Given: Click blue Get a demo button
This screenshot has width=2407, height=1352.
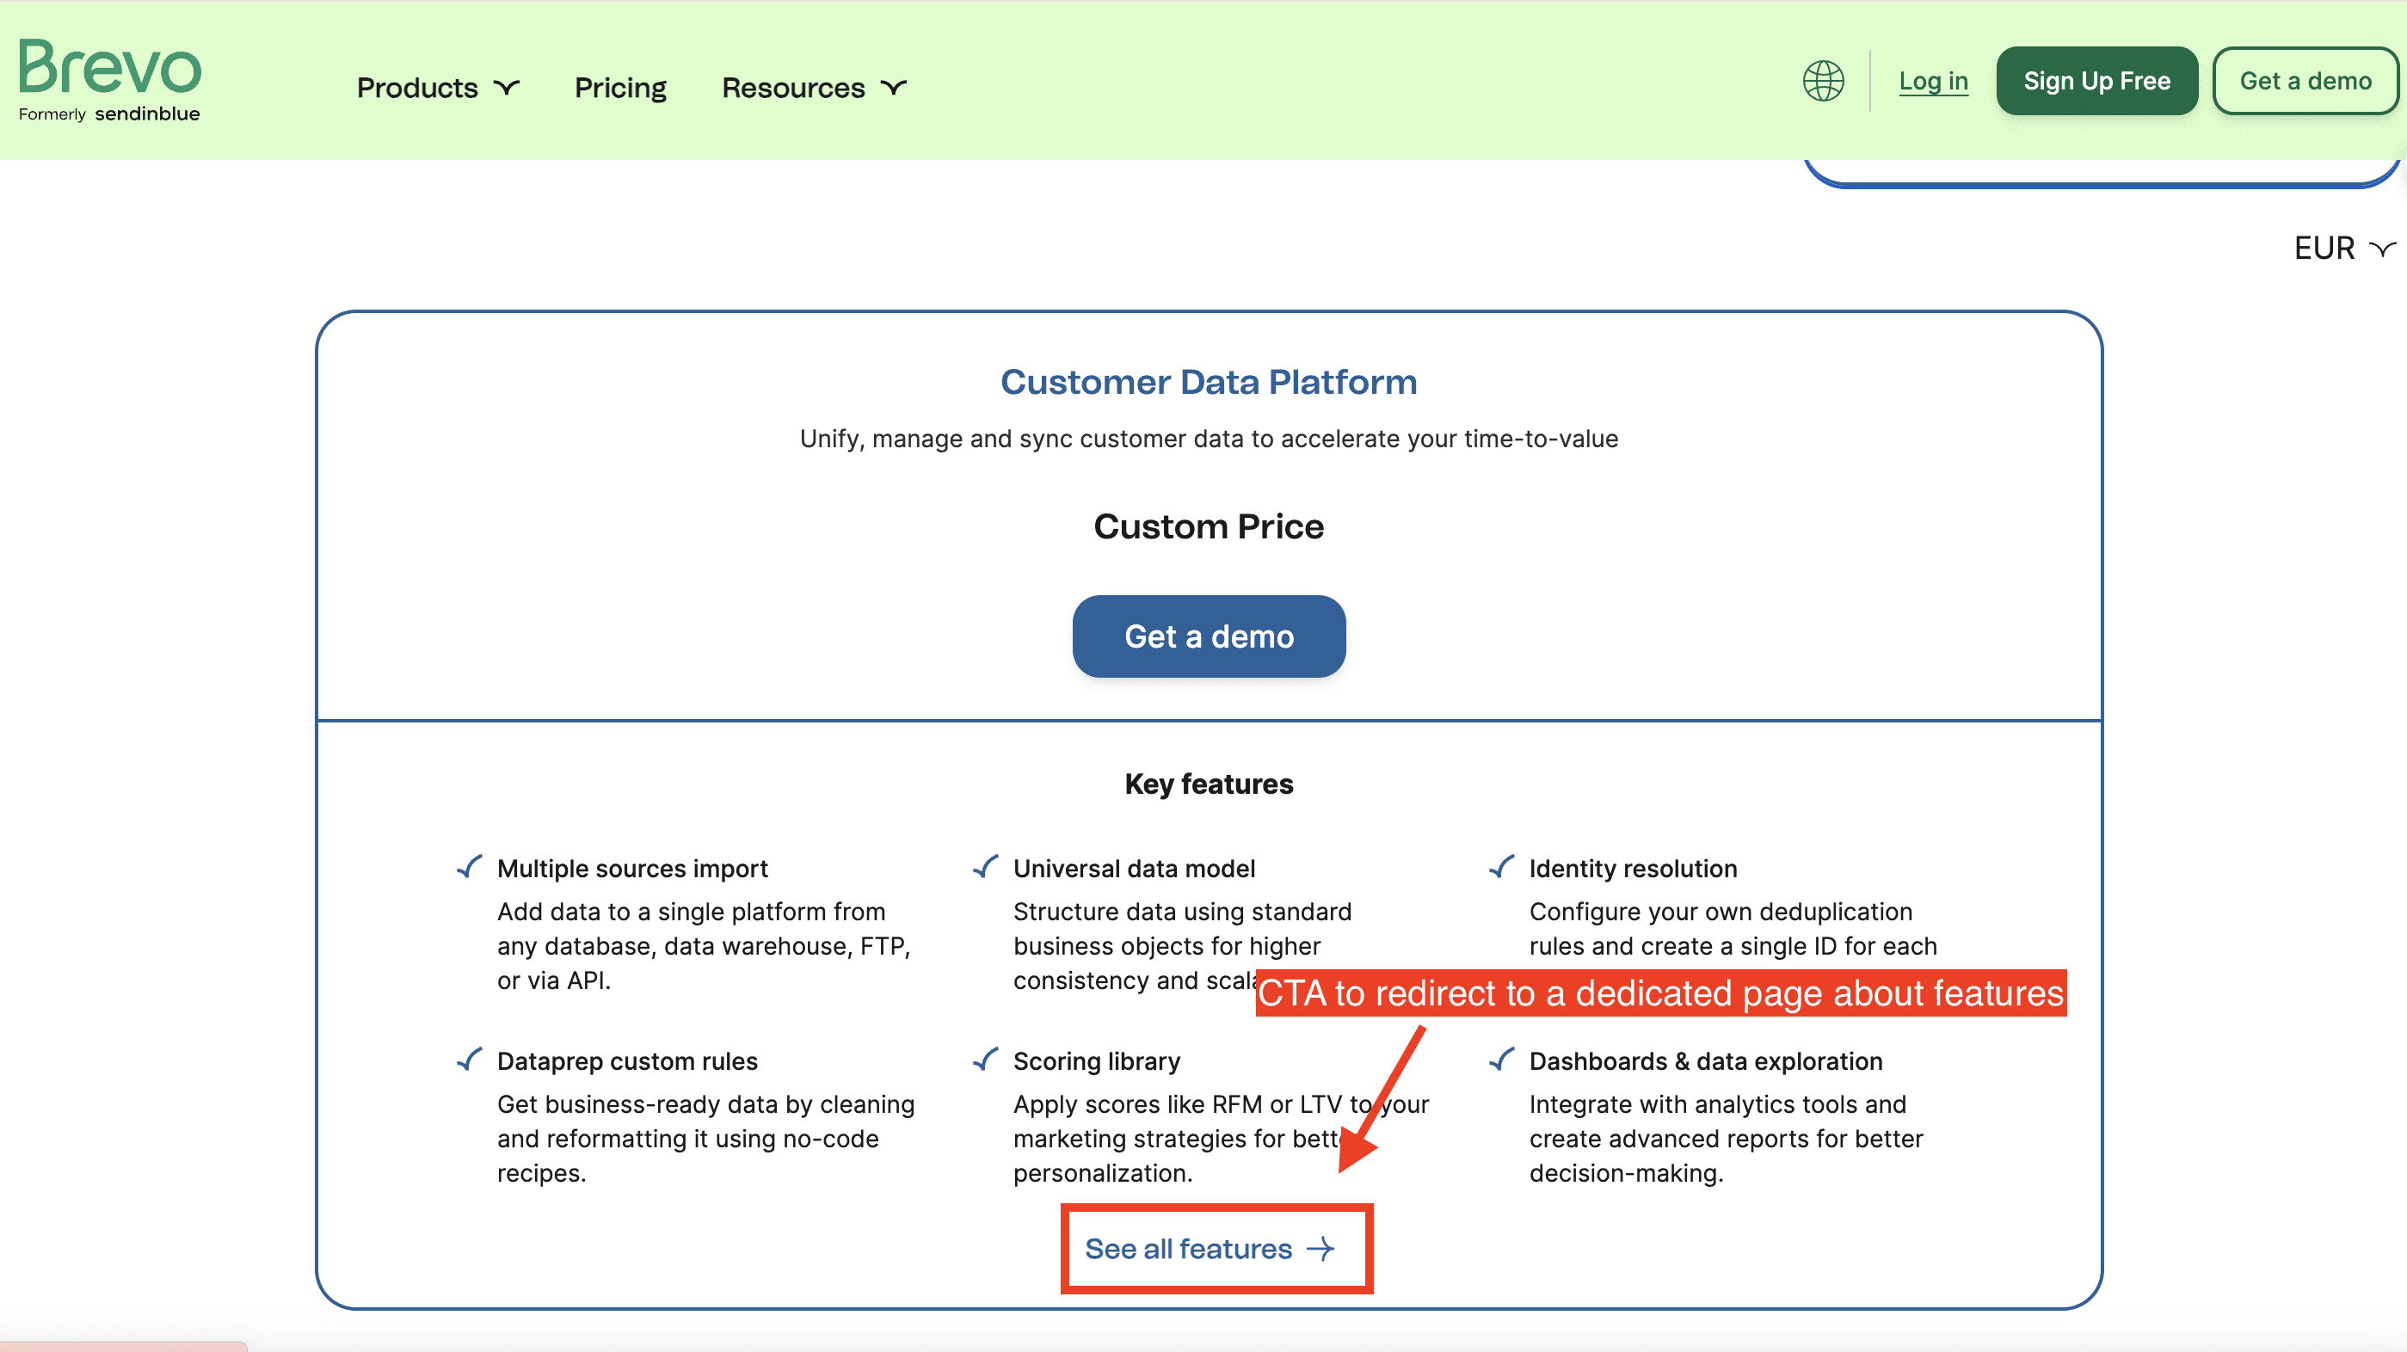Looking at the screenshot, I should click(x=1208, y=636).
